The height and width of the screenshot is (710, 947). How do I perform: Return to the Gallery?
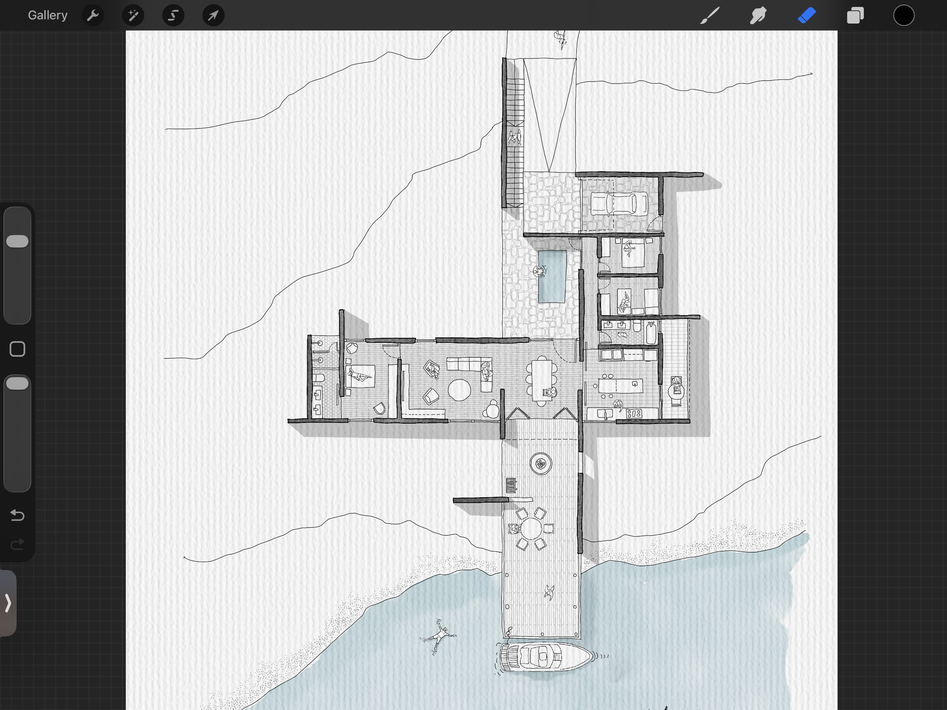pos(47,16)
